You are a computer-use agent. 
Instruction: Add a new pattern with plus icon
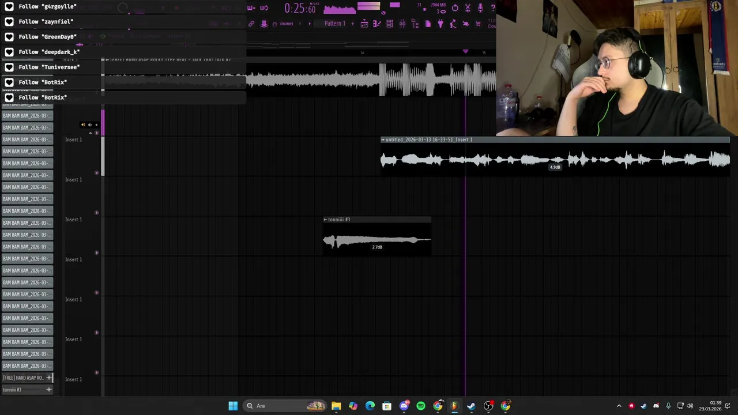click(x=353, y=24)
